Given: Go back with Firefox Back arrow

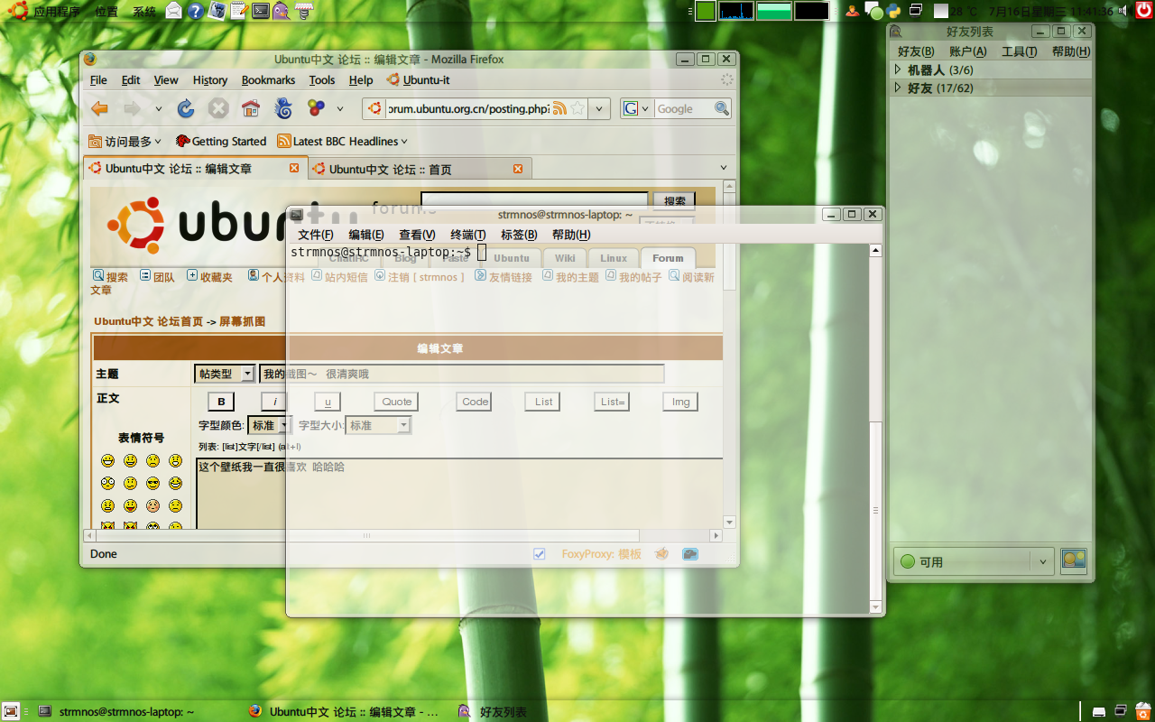Looking at the screenshot, I should click(x=100, y=108).
